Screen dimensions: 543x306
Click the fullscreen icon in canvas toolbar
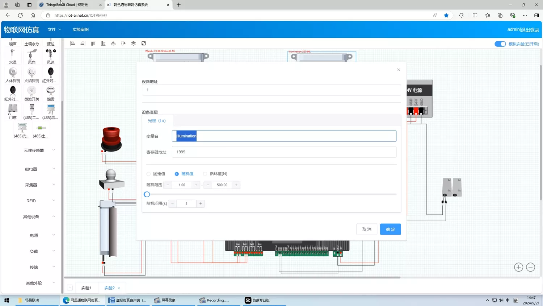[x=144, y=44]
